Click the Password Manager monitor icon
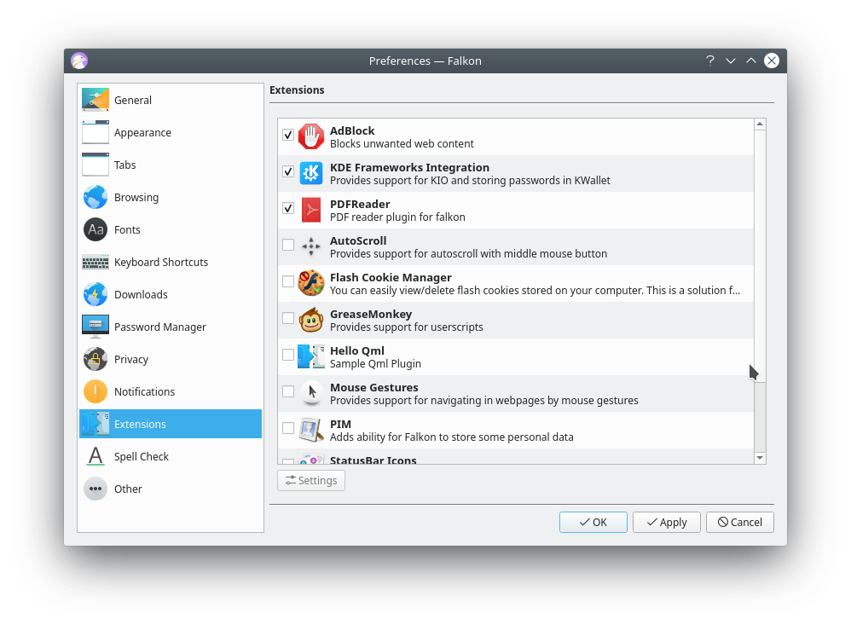 [96, 327]
